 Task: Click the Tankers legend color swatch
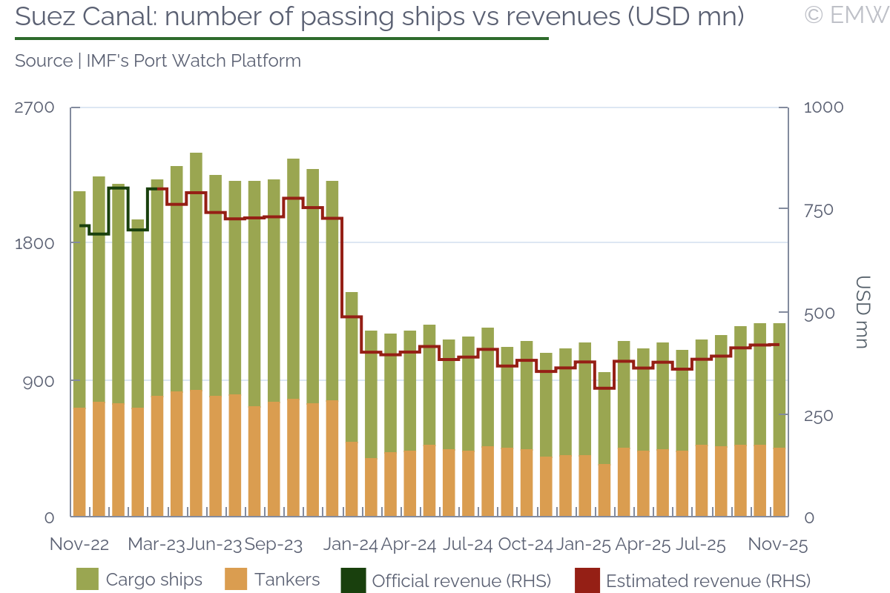[x=235, y=580]
